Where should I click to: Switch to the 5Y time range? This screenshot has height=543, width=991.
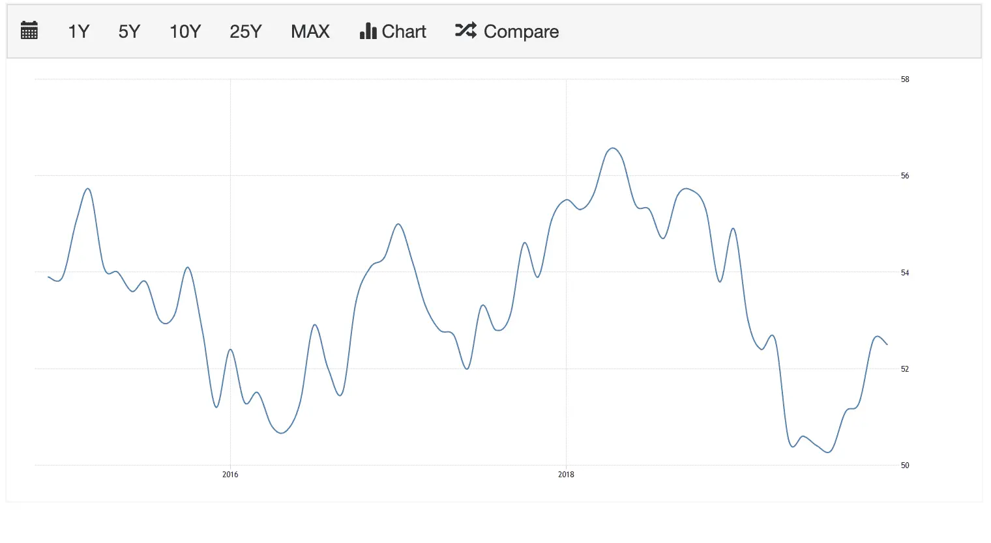(129, 31)
